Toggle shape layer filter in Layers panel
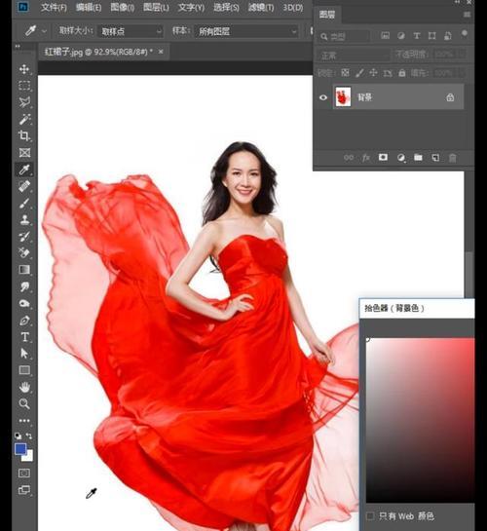This screenshot has width=487, height=531. [x=431, y=35]
